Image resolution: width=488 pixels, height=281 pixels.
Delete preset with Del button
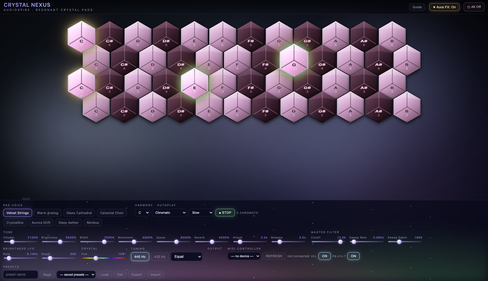pyautogui.click(x=120, y=275)
